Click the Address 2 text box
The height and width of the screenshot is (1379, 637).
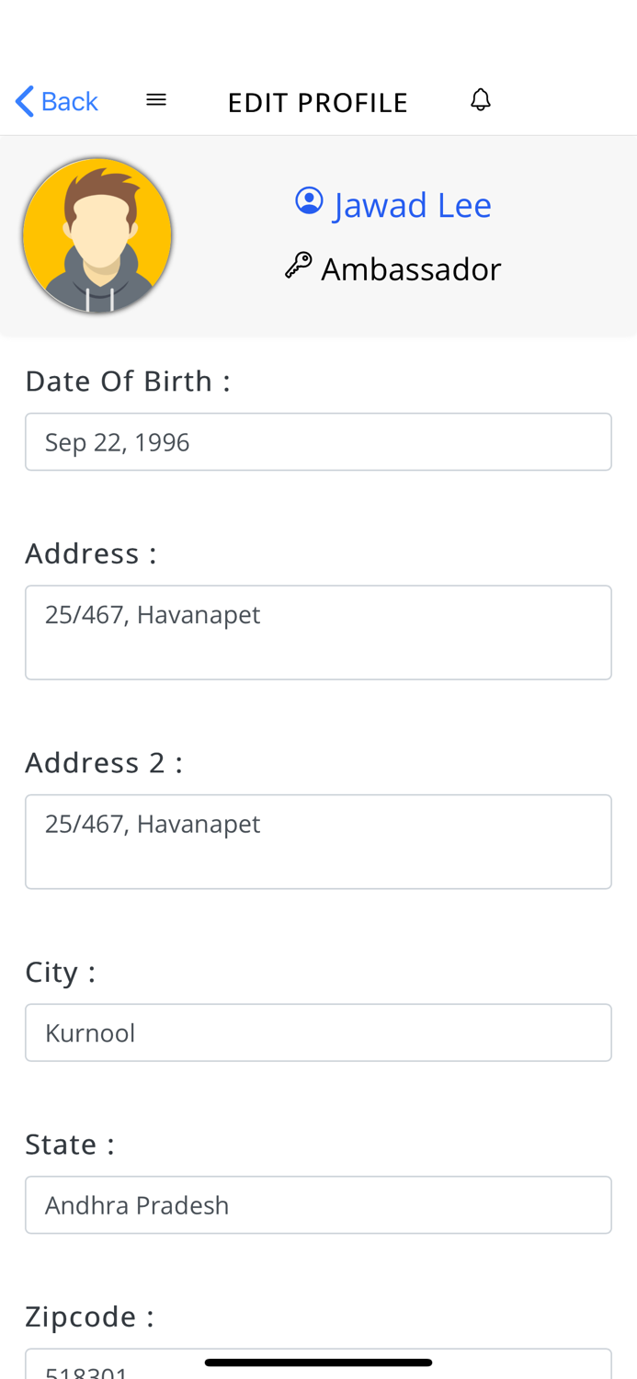[x=318, y=841]
